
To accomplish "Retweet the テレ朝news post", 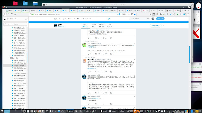I will pyautogui.click(x=96, y=38).
